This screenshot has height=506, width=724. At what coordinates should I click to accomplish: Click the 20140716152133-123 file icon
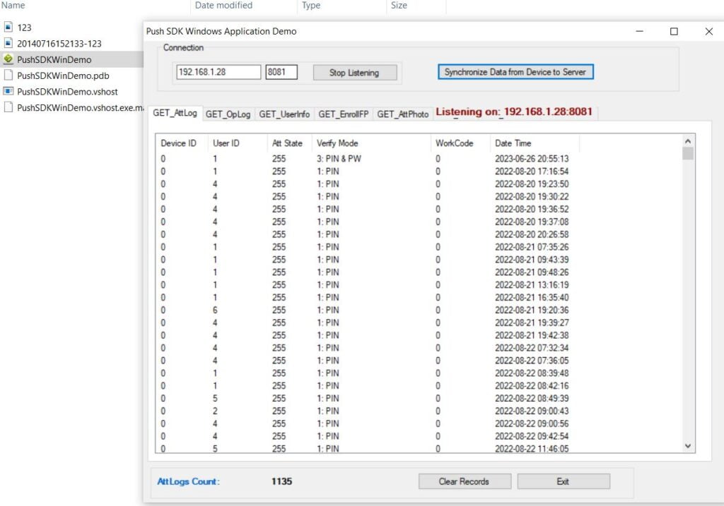(x=8, y=43)
